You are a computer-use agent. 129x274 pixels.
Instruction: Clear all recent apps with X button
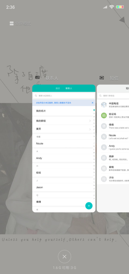64,256
